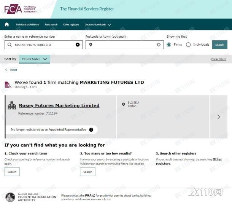Click the Clear filters link
Screen dimensions: 232x204
tap(219, 59)
